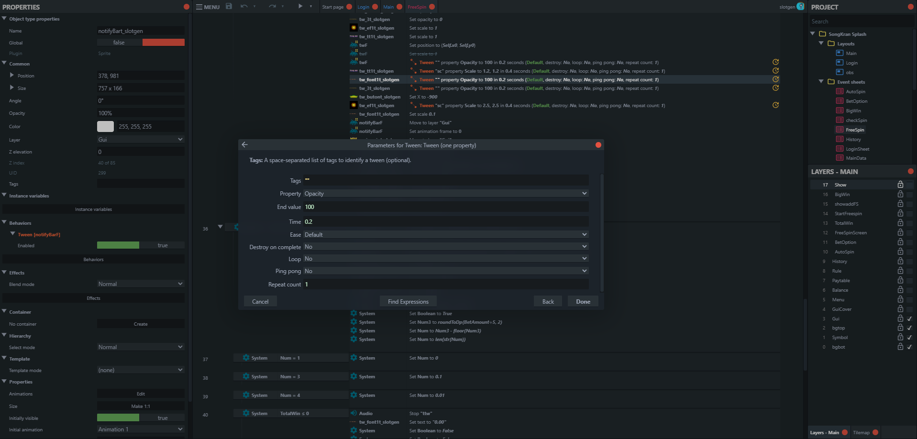Click the lock icon on the bgbot layer

coord(900,347)
